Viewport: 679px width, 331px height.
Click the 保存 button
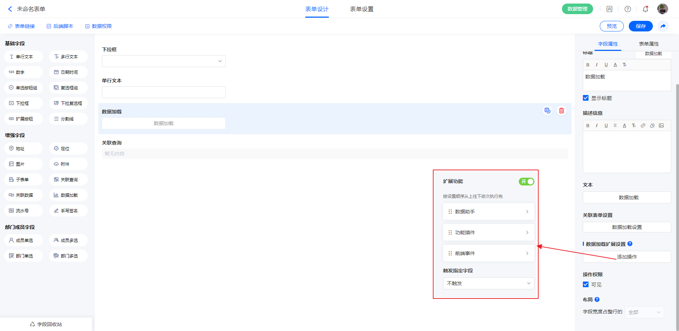coord(640,26)
